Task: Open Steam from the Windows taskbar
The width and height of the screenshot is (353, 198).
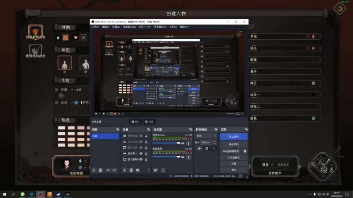Action: [59, 194]
